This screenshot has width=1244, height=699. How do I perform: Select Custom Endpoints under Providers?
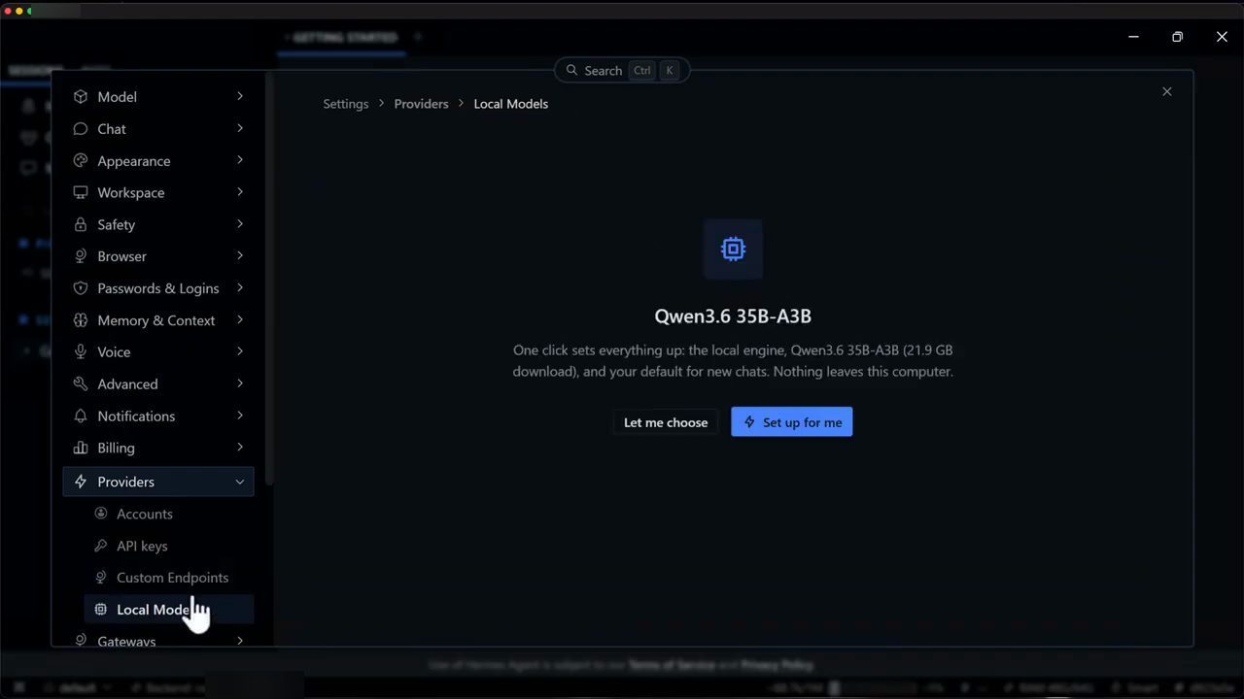(x=169, y=578)
